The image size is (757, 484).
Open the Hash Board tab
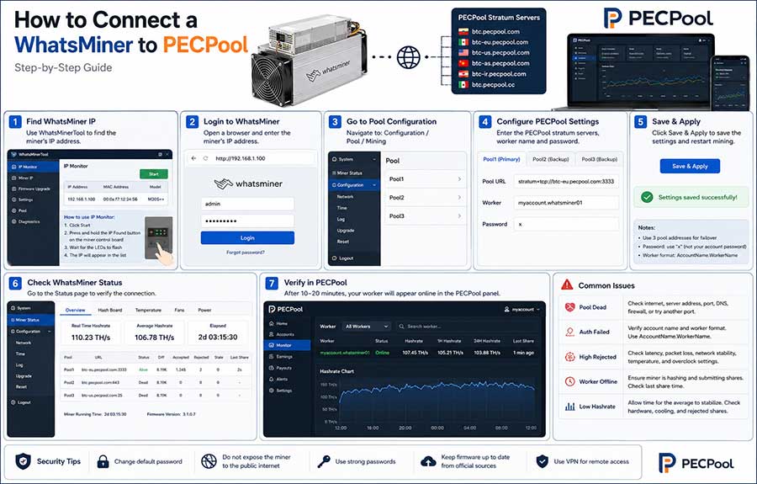tap(110, 310)
